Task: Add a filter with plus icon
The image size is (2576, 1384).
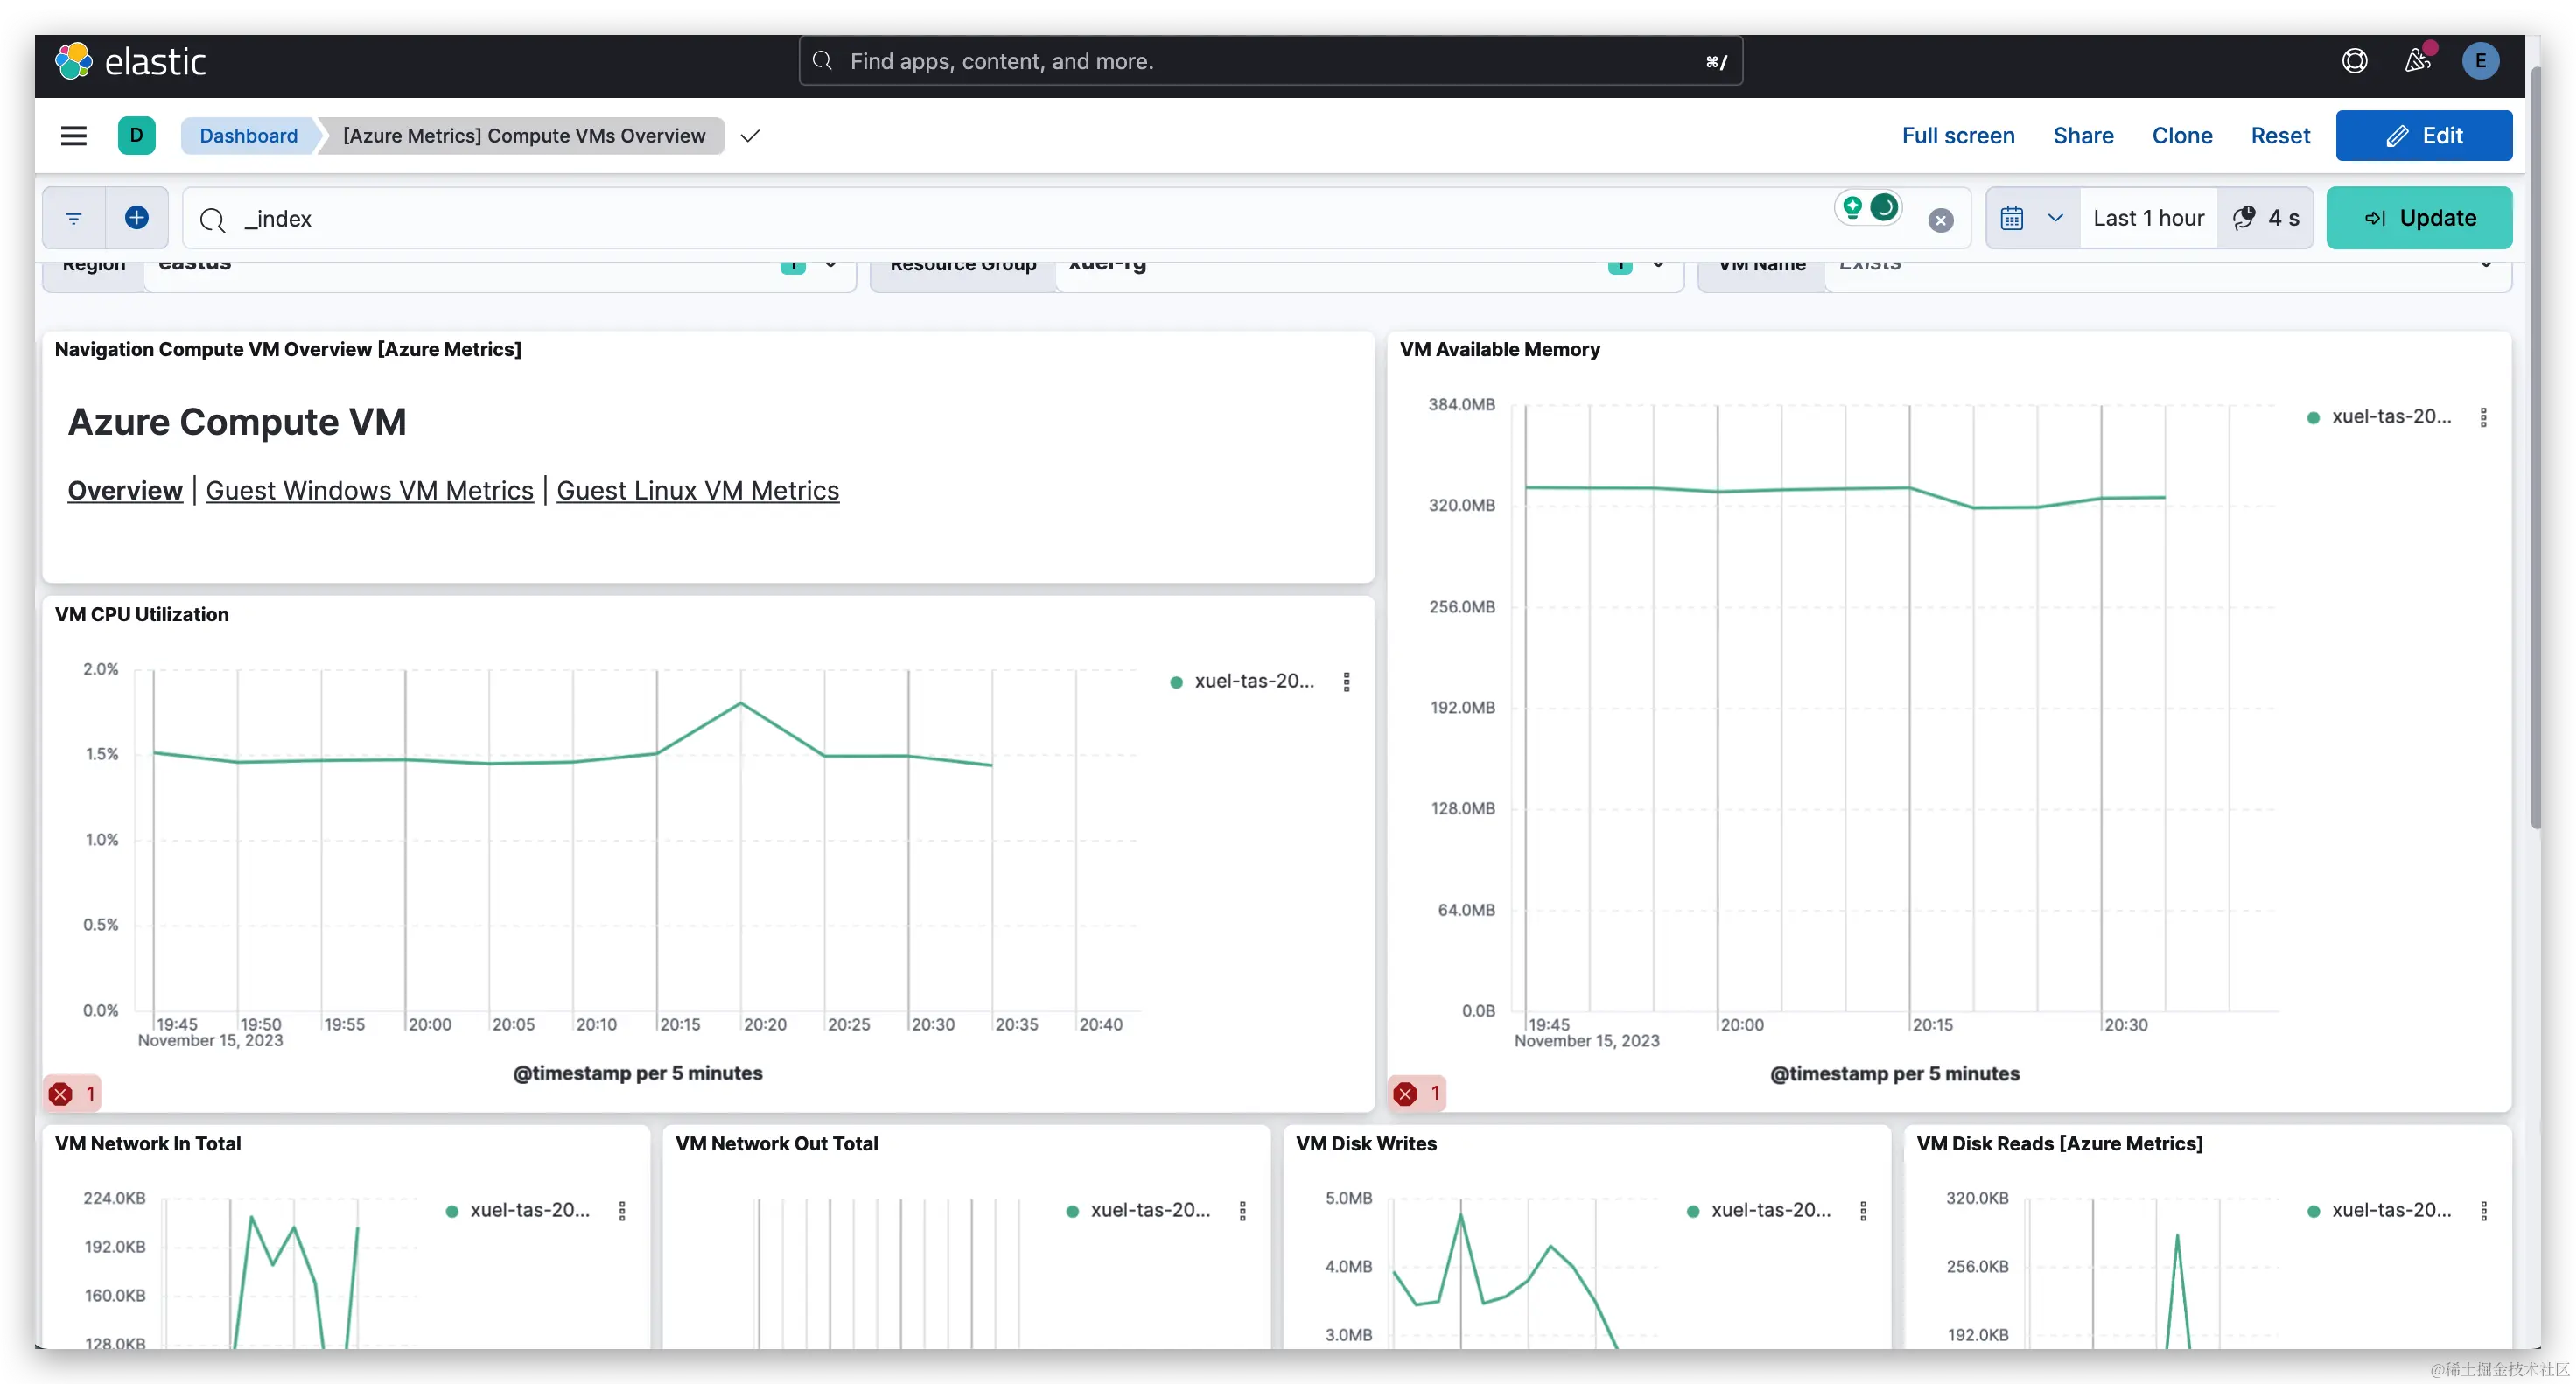Action: pyautogui.click(x=137, y=218)
